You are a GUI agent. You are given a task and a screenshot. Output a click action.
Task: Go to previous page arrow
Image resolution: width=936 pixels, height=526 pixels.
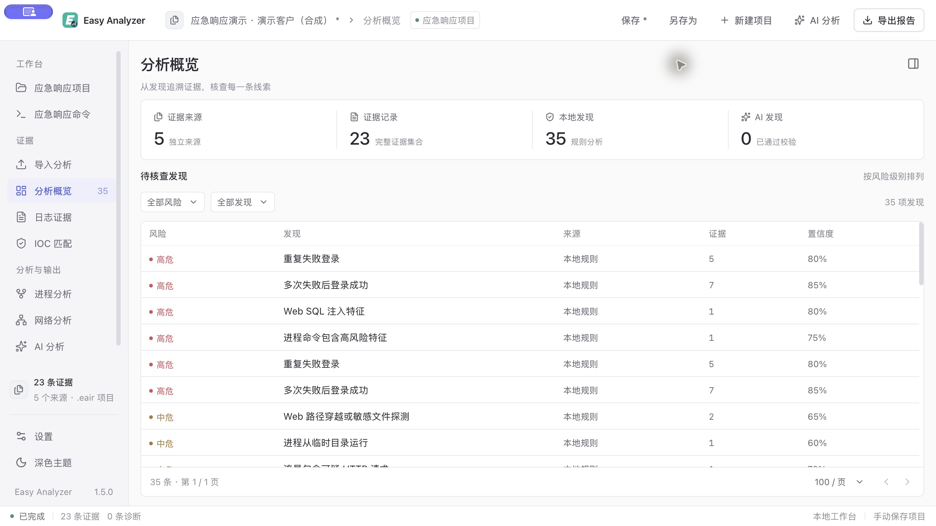point(886,482)
